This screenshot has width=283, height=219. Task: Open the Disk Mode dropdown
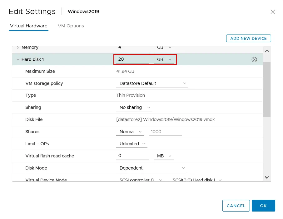(184, 168)
